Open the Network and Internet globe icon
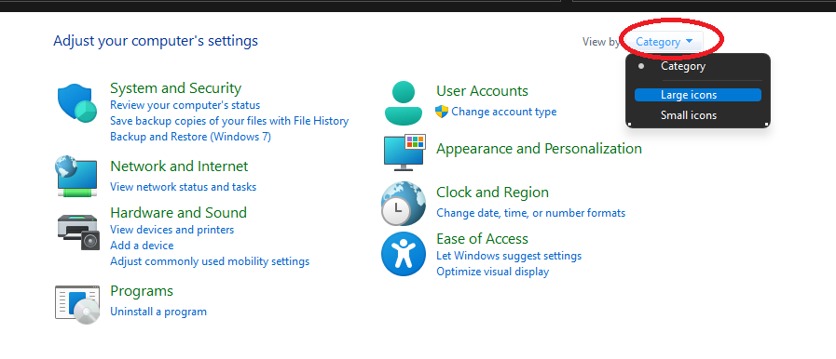This screenshot has width=836, height=359. tap(76, 176)
